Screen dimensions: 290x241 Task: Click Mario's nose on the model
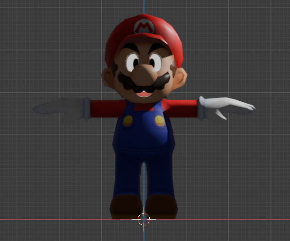144,74
